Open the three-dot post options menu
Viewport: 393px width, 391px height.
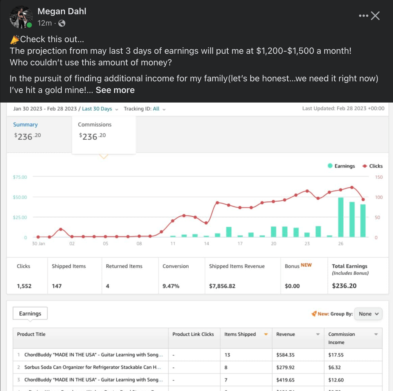click(x=363, y=16)
